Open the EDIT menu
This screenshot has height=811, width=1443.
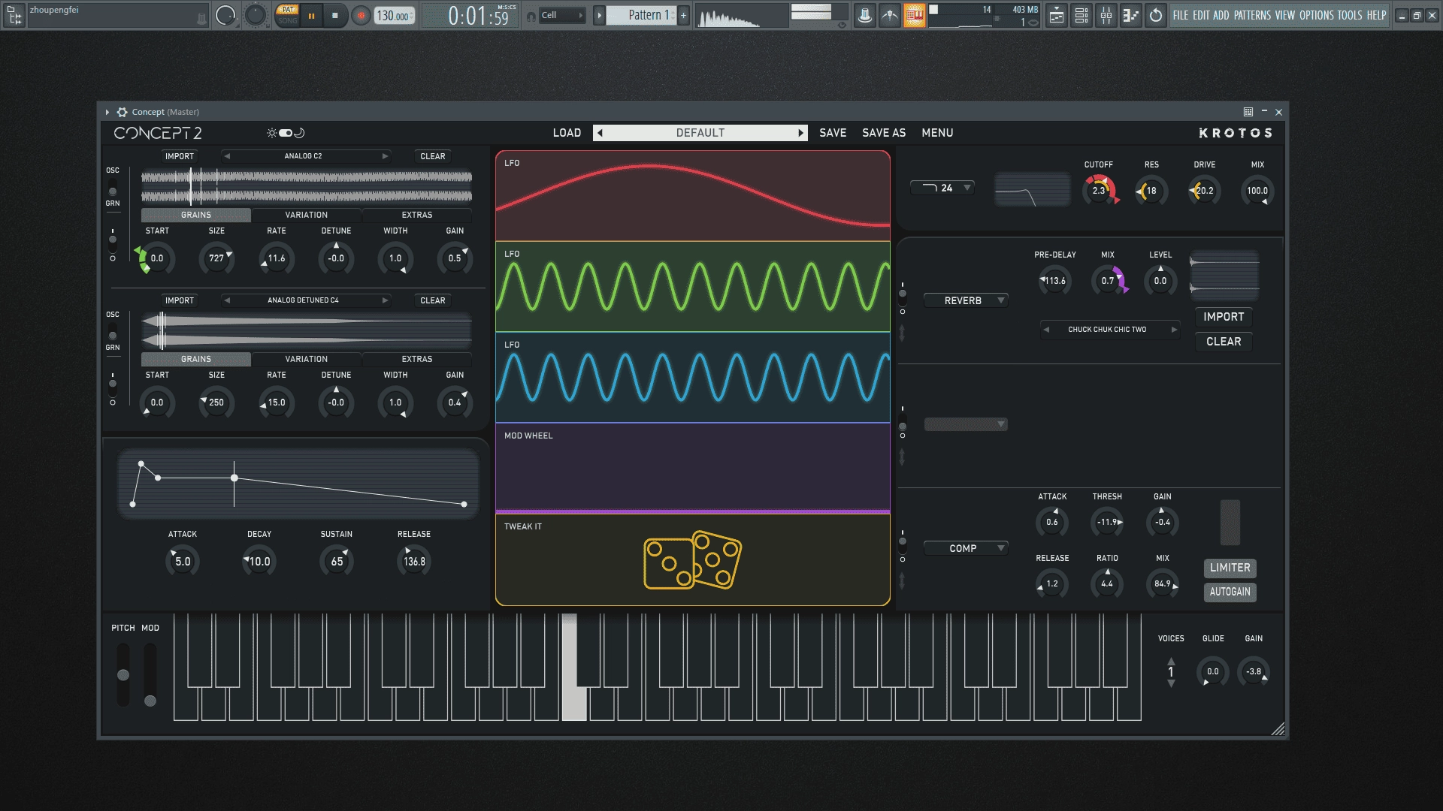tap(1201, 15)
